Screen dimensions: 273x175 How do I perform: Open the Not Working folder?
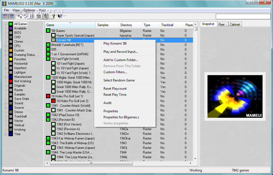tap(23, 81)
